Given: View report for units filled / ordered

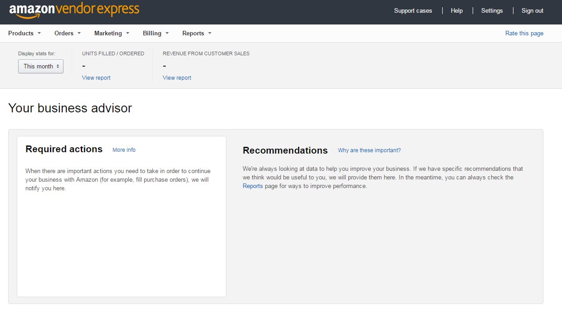Looking at the screenshot, I should pyautogui.click(x=96, y=78).
